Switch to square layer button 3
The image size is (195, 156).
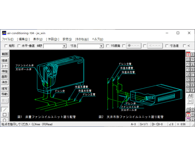click(188, 70)
